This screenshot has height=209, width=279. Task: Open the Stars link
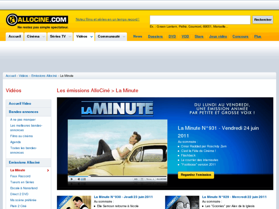click(x=199, y=36)
